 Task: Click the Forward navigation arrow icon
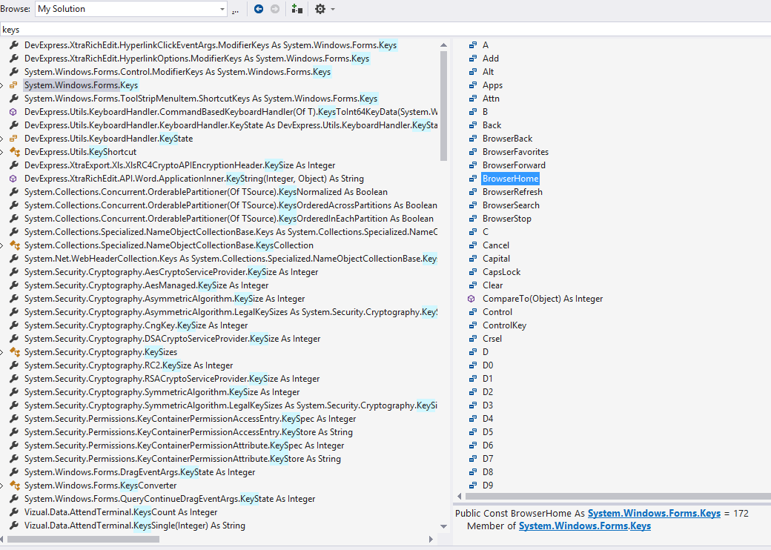[275, 9]
